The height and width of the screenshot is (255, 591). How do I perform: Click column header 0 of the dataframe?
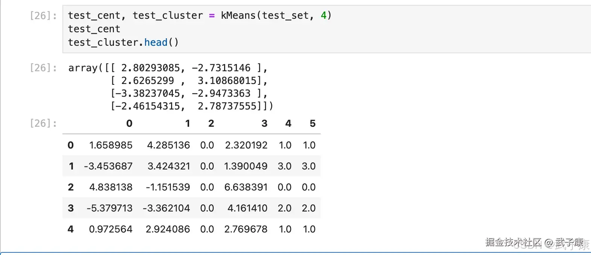(x=129, y=123)
